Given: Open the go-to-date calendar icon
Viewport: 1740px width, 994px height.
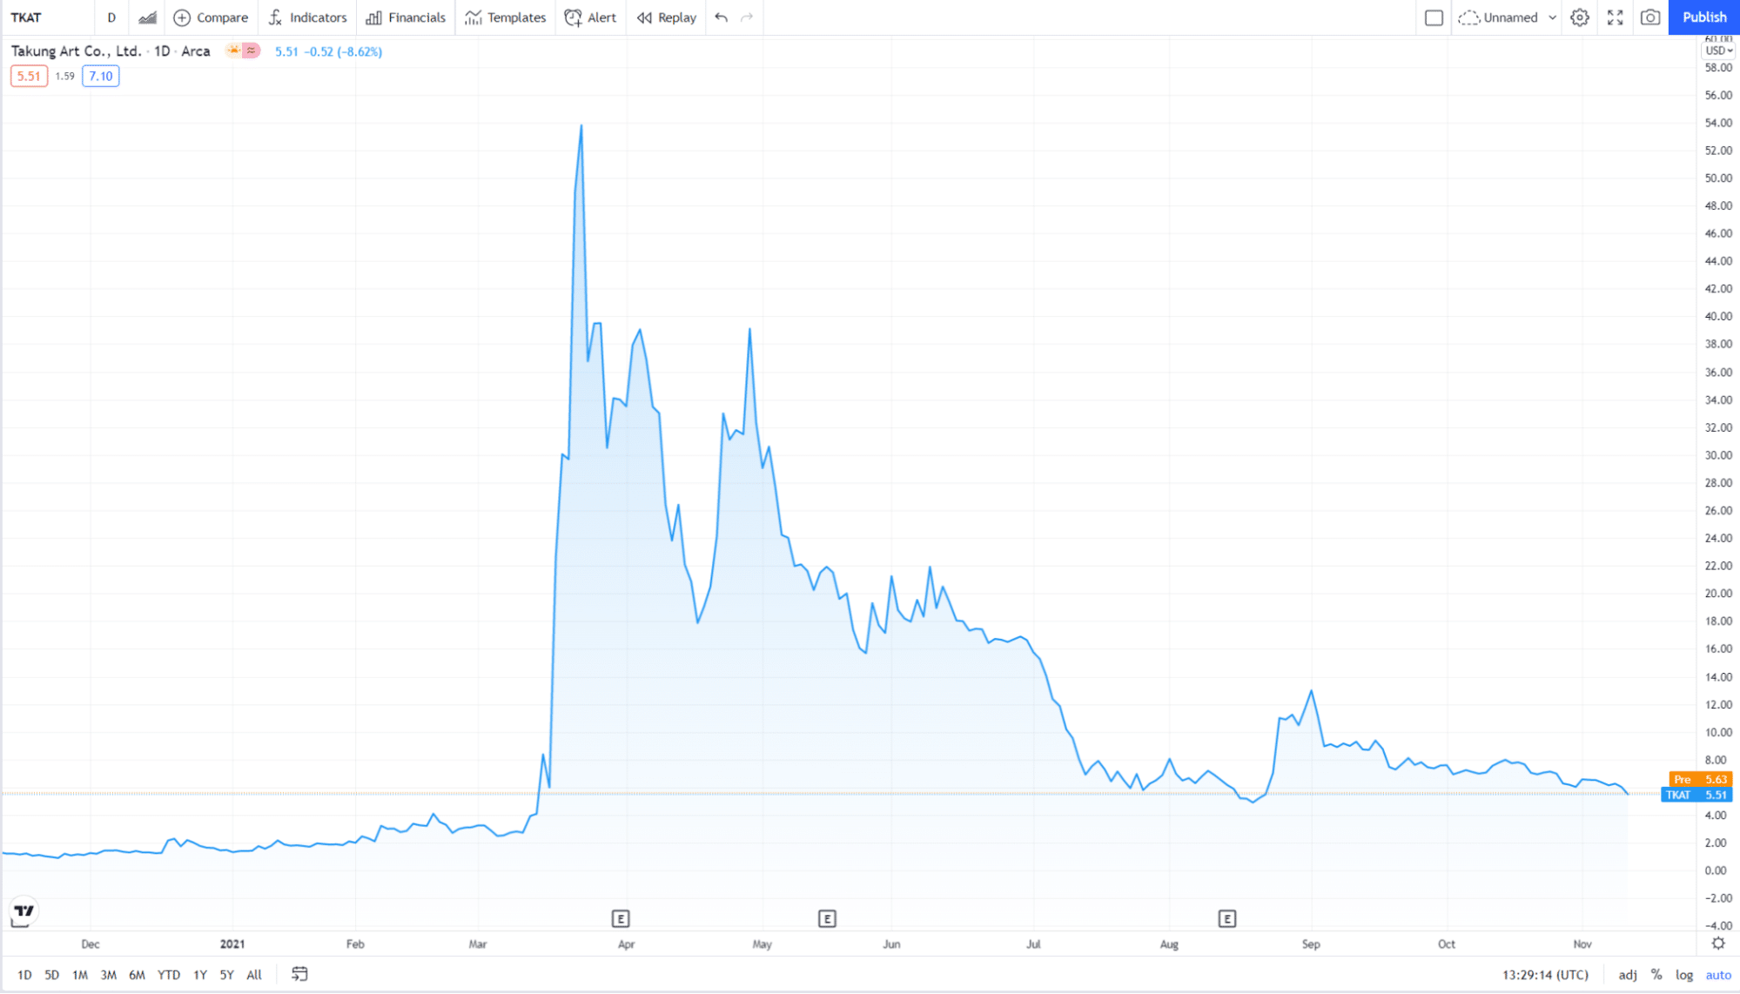Looking at the screenshot, I should [299, 974].
